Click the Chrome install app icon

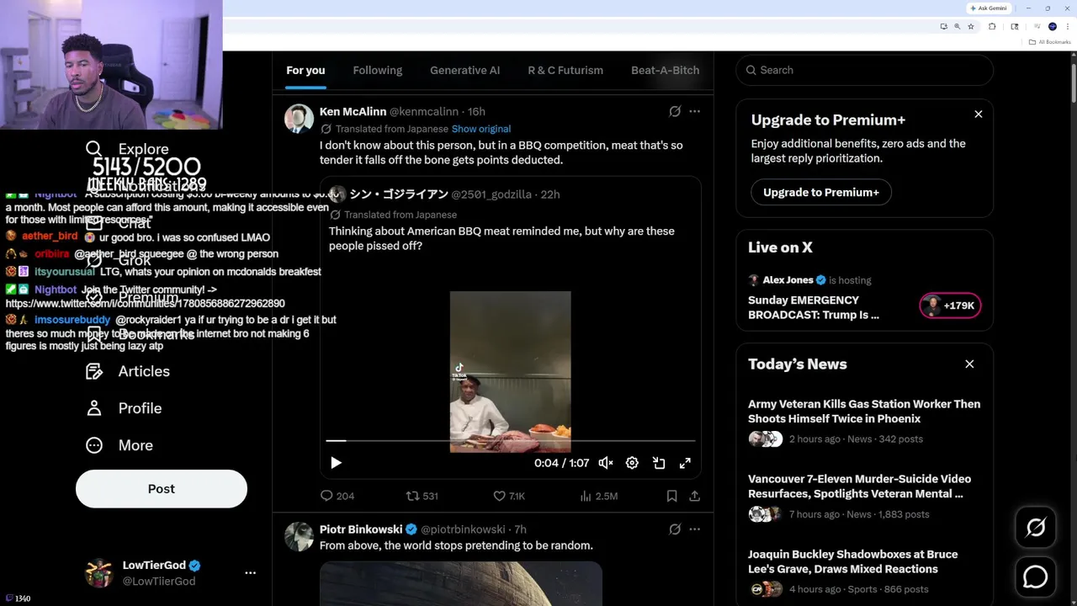pos(943,27)
